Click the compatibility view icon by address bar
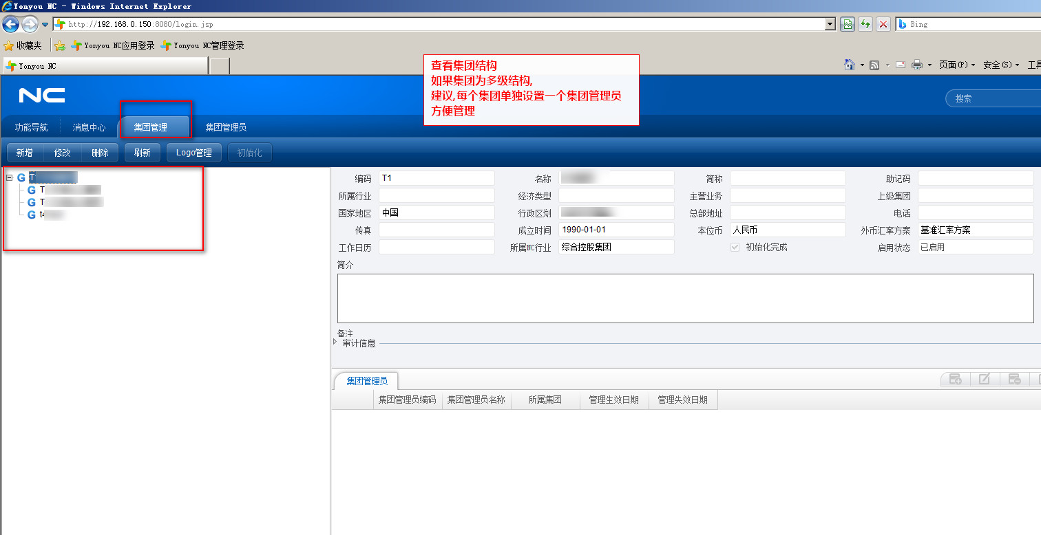Screen dimensions: 1041x535 (848, 24)
